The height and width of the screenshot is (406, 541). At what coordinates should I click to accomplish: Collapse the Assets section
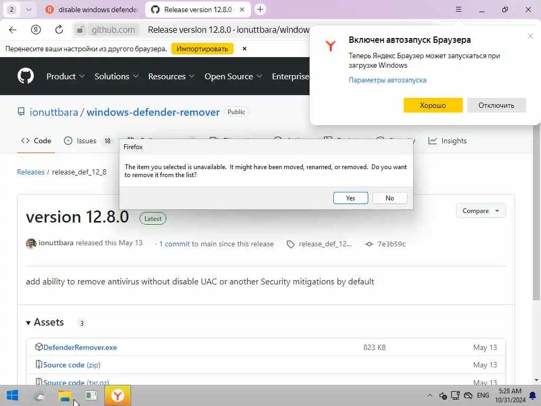pyautogui.click(x=45, y=322)
